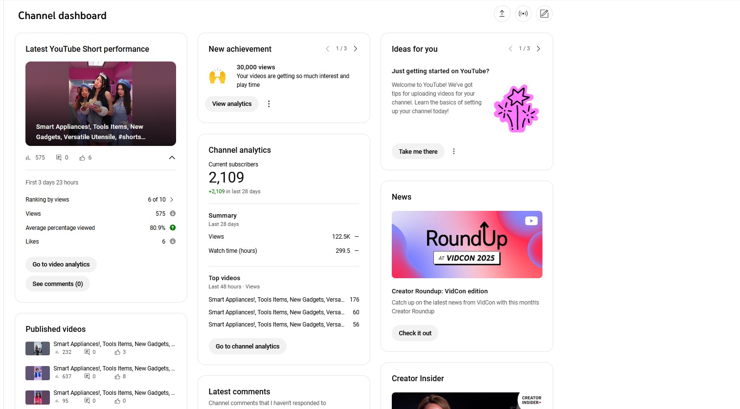Click the +2,109 in last 28 days text
Viewport: 740px width, 409px height.
[234, 192]
